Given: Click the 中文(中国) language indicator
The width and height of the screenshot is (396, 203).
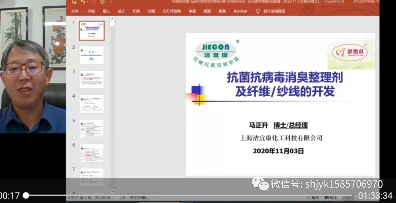Looking at the screenshot, I should tap(138, 198).
